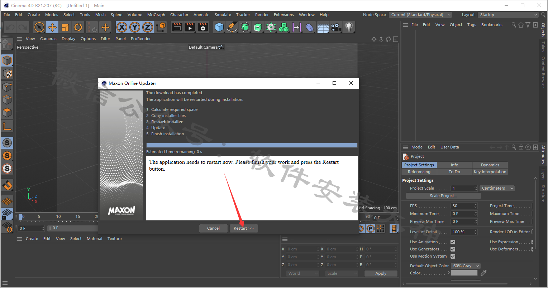Open the Content Browser side tab

(543, 72)
